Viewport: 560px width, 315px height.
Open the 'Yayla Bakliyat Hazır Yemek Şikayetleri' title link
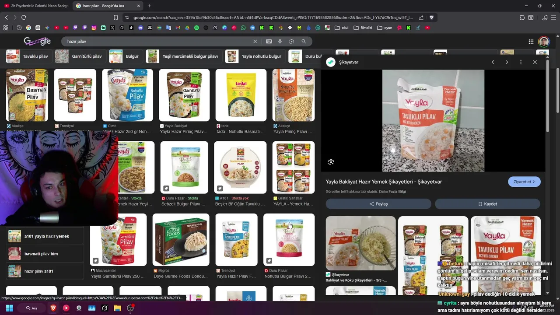point(384,182)
